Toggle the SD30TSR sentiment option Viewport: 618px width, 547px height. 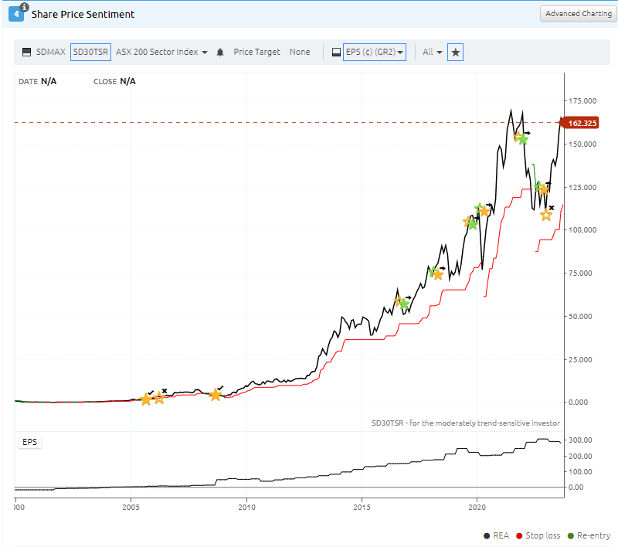point(90,52)
